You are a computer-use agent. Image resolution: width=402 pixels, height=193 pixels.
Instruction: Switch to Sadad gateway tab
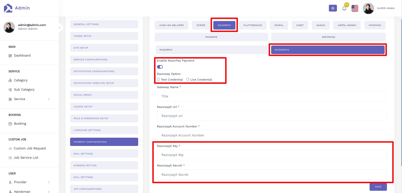pyautogui.click(x=321, y=25)
